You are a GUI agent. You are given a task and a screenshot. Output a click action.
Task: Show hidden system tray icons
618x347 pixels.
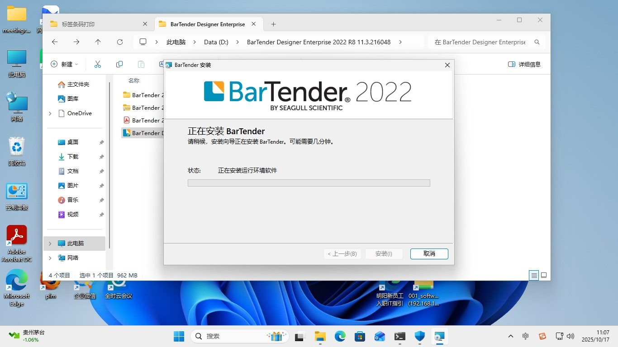(x=511, y=336)
